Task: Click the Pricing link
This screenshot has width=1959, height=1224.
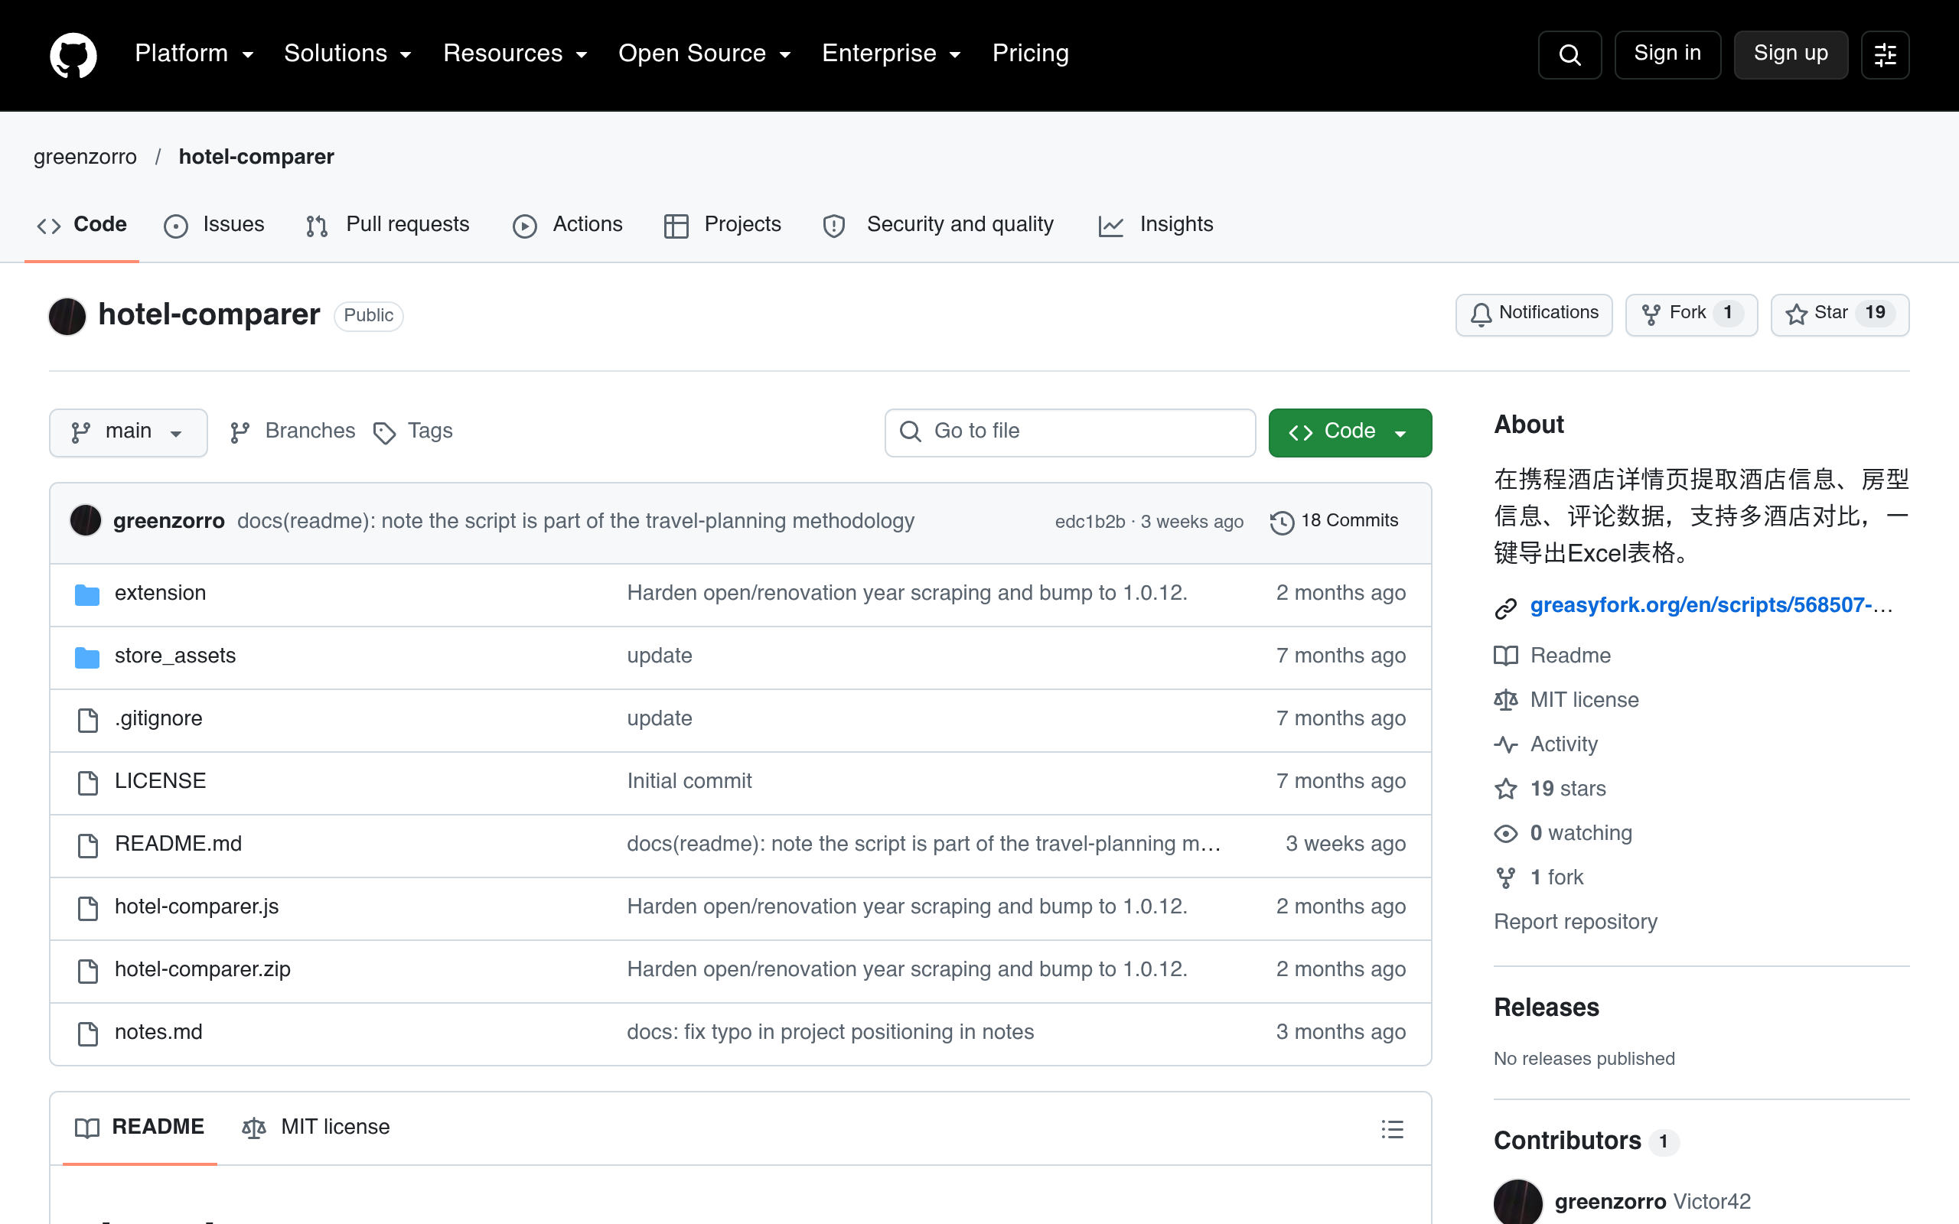Action: pyautogui.click(x=1031, y=54)
